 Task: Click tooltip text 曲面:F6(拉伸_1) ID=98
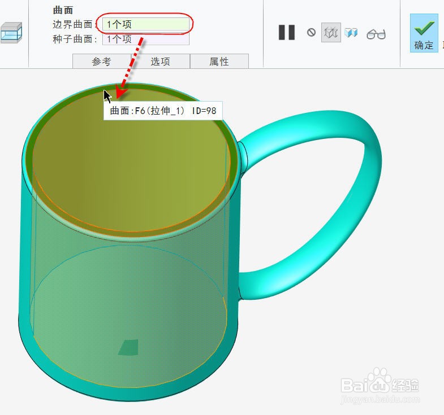click(x=163, y=111)
